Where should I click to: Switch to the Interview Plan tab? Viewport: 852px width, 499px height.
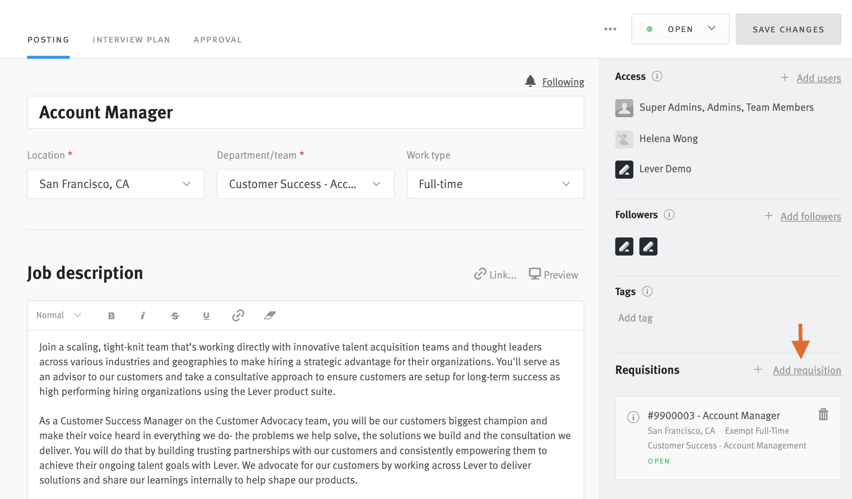132,39
